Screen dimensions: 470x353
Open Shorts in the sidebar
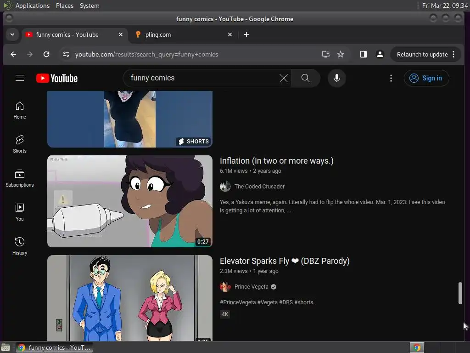pos(19,144)
